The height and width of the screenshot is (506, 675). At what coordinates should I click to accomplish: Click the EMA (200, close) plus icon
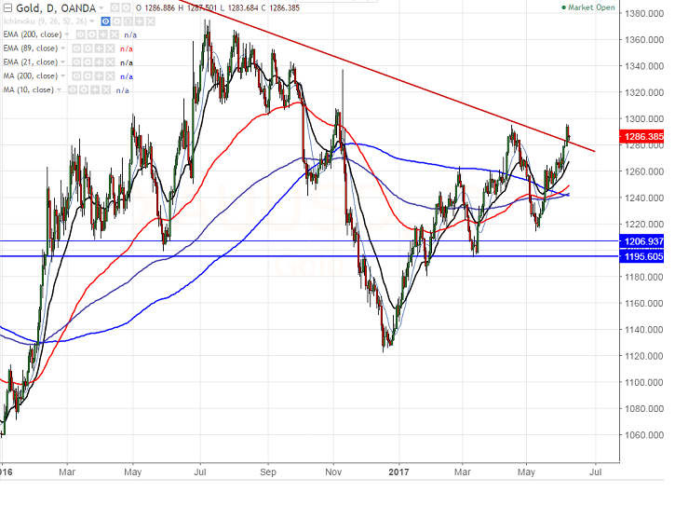[103, 34]
